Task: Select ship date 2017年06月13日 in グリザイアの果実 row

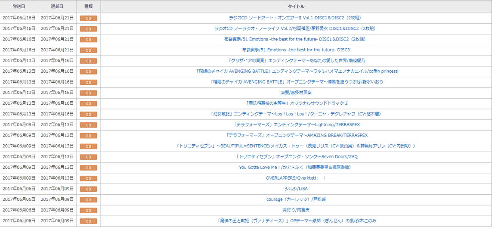Action: coord(19,61)
